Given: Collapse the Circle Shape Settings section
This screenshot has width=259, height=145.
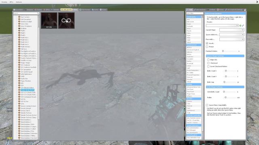Looking at the screenshot, I should click(x=225, y=87).
